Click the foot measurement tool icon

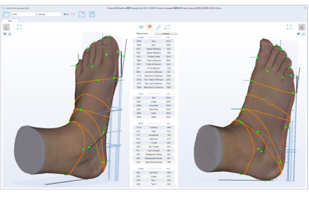[158, 27]
